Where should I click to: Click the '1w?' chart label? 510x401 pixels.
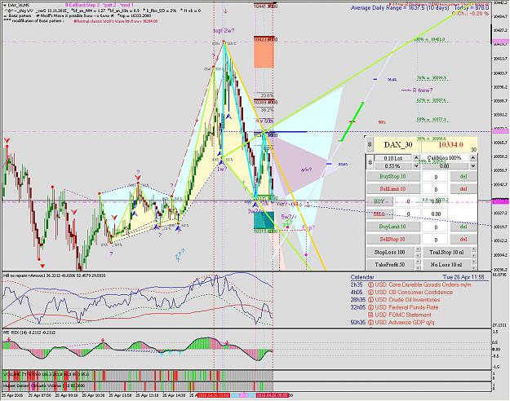pos(221,169)
